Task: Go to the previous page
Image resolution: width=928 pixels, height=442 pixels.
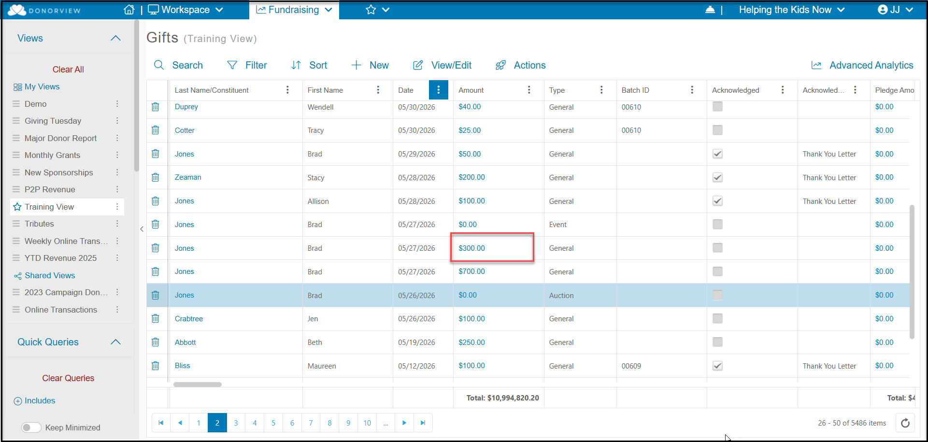Action: (180, 423)
